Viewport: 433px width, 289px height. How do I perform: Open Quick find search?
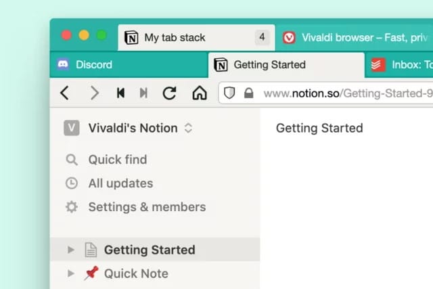coord(117,160)
